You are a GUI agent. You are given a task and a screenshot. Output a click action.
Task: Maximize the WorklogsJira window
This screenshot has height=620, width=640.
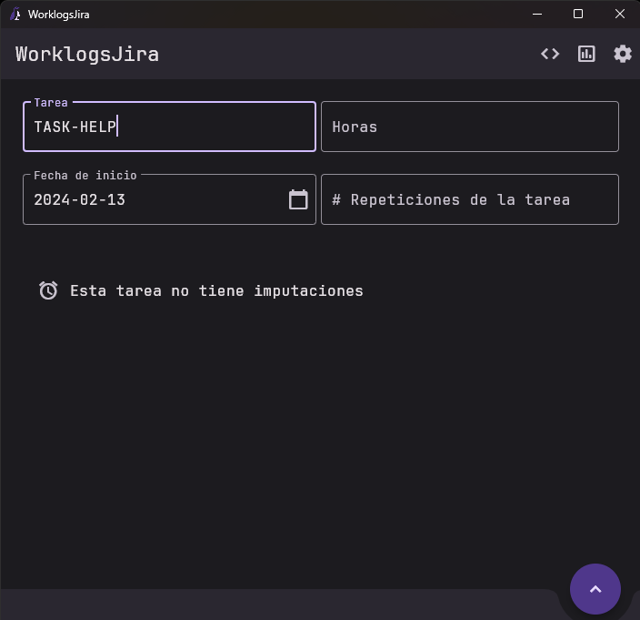pos(578,15)
